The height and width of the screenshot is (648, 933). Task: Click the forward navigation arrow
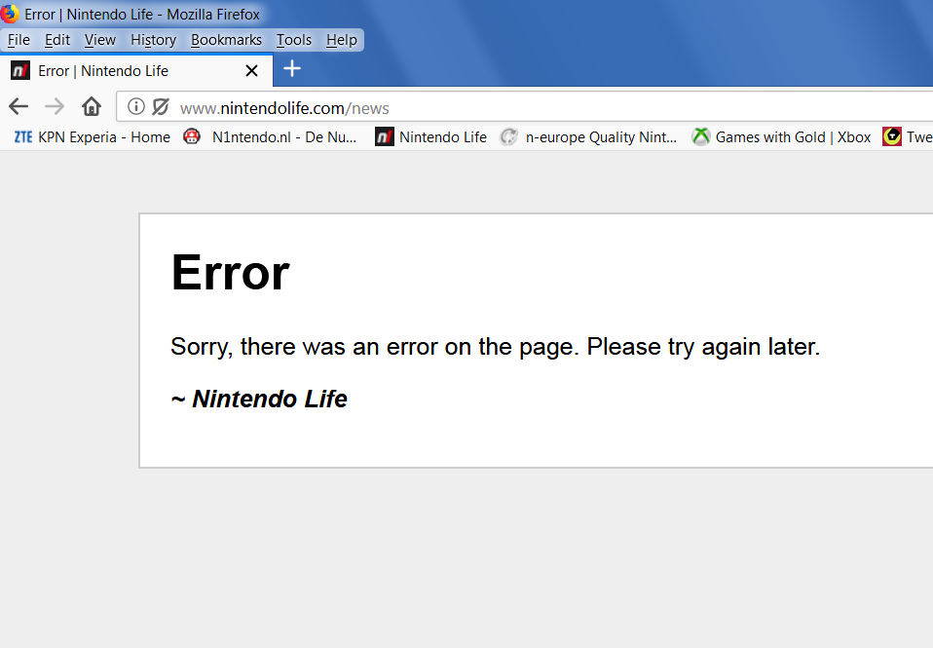tap(55, 107)
